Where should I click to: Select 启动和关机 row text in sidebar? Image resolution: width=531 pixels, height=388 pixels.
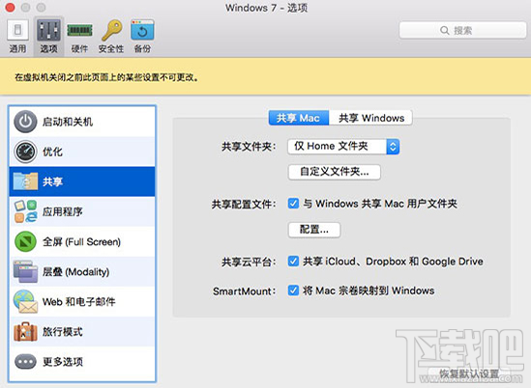[68, 122]
